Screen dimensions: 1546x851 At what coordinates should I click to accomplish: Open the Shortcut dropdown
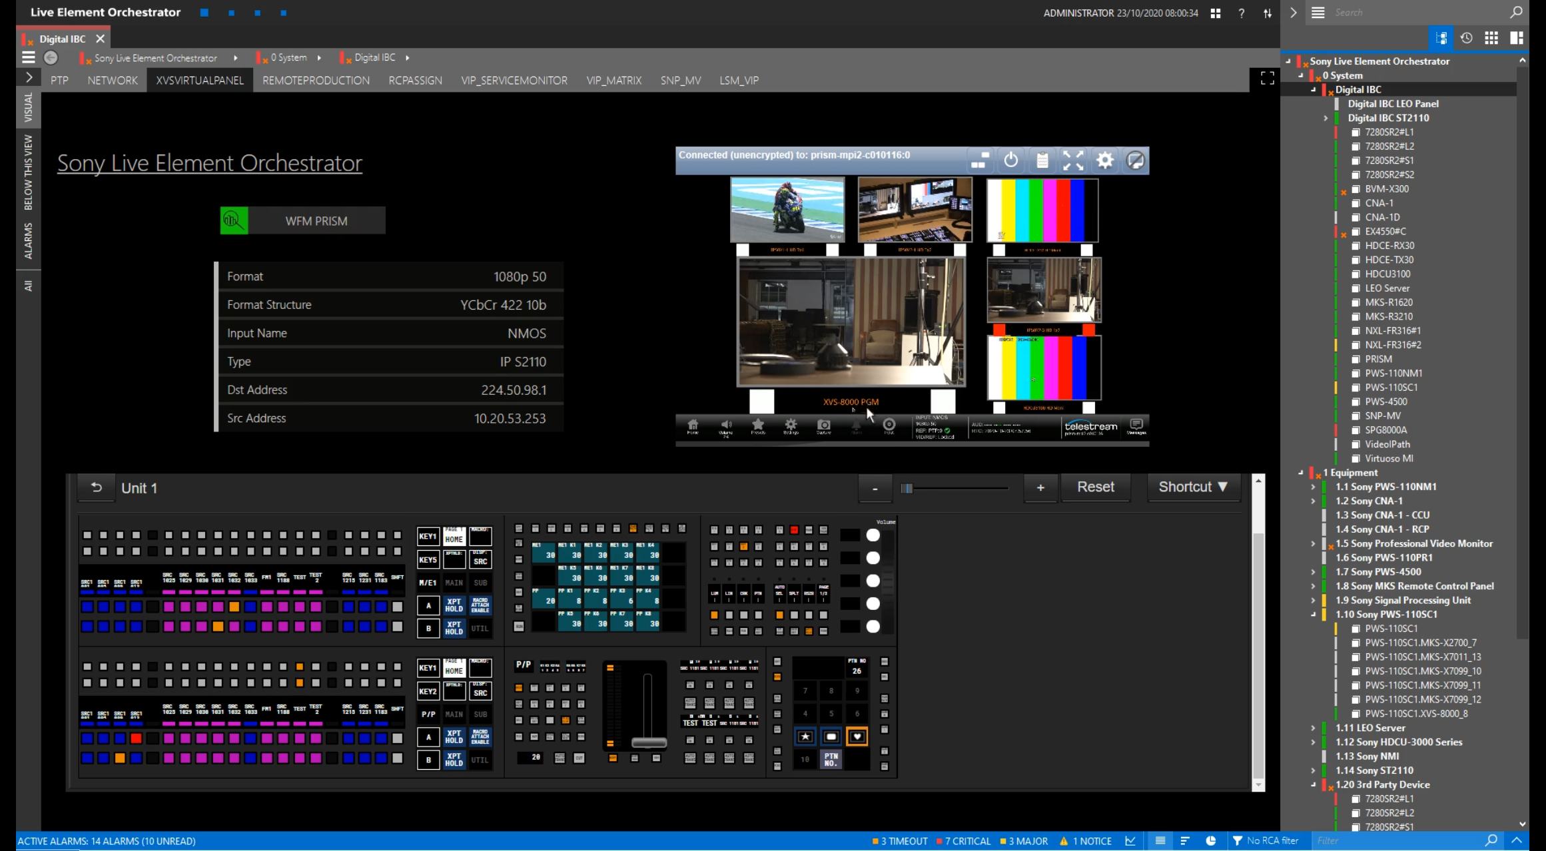1193,487
